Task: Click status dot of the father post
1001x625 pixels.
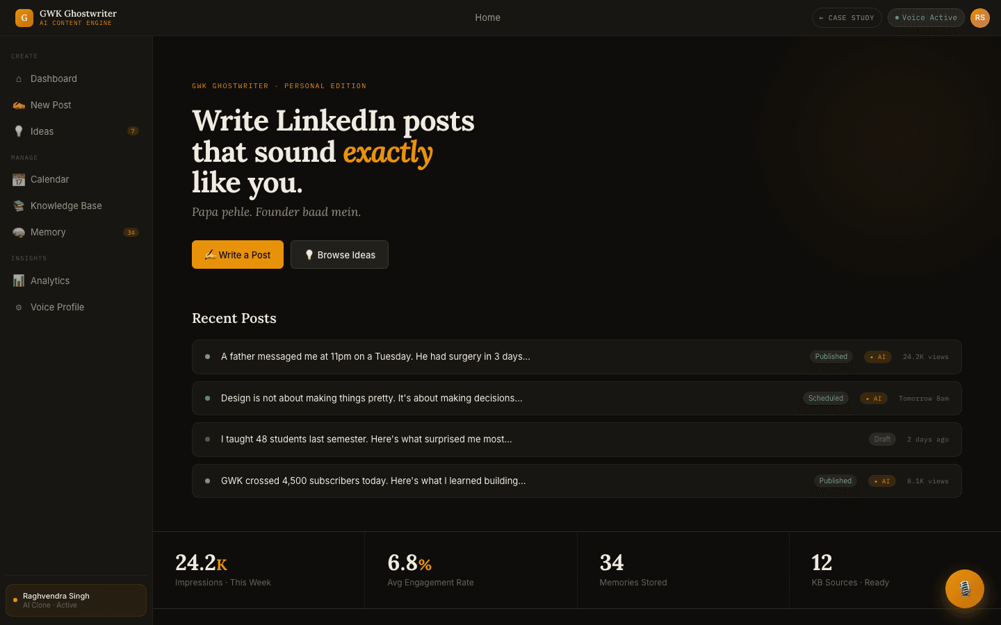Action: 207,357
